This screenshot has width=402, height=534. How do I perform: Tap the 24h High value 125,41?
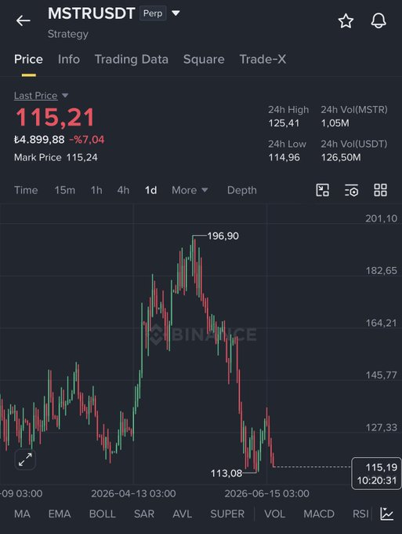coord(284,123)
